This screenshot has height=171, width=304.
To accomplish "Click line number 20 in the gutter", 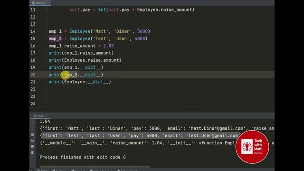I will pyautogui.click(x=33, y=75).
